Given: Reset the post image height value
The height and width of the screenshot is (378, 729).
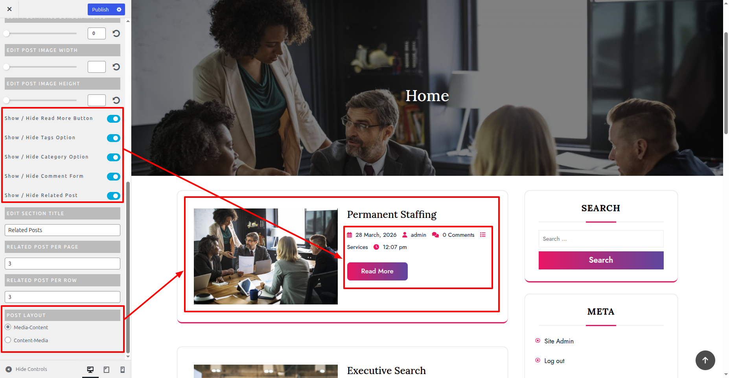Looking at the screenshot, I should (116, 100).
